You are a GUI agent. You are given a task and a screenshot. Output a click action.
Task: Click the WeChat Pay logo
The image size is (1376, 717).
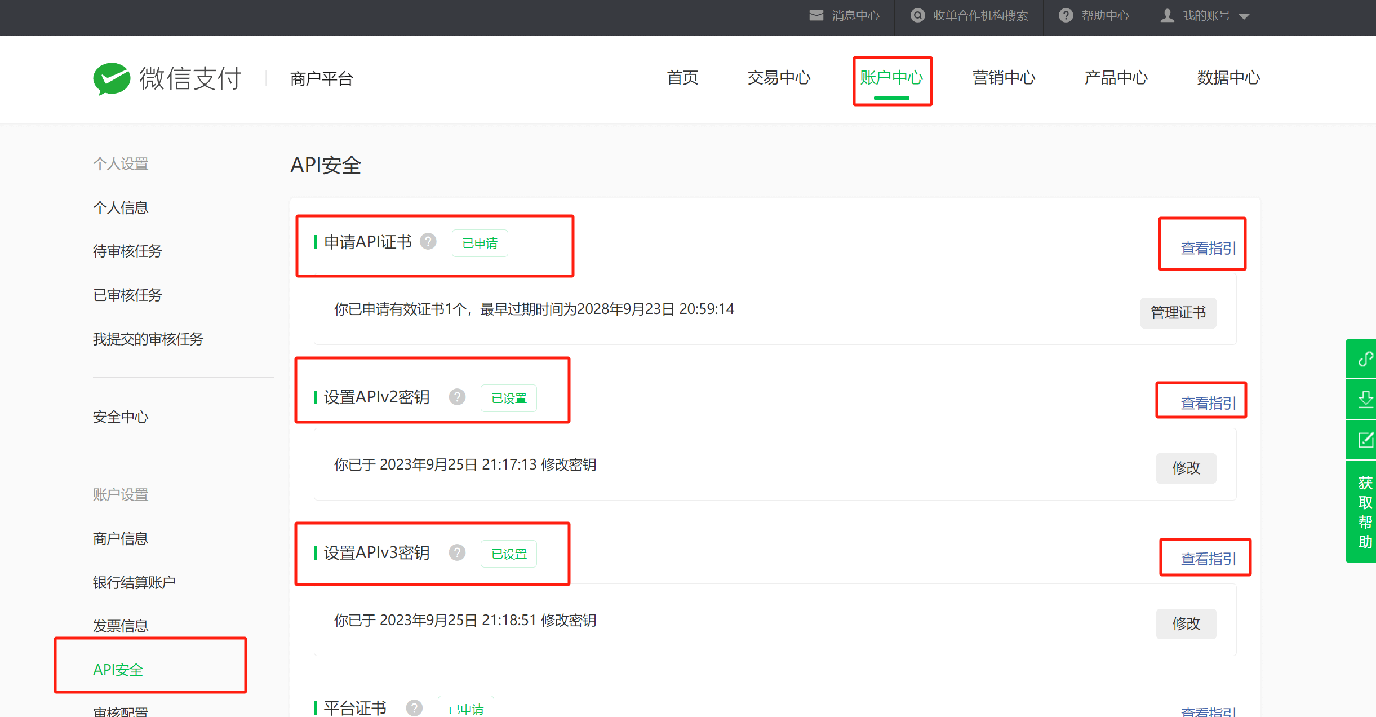click(x=167, y=78)
